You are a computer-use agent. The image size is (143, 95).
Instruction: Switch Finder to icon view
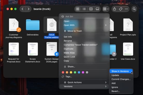pos(78,9)
